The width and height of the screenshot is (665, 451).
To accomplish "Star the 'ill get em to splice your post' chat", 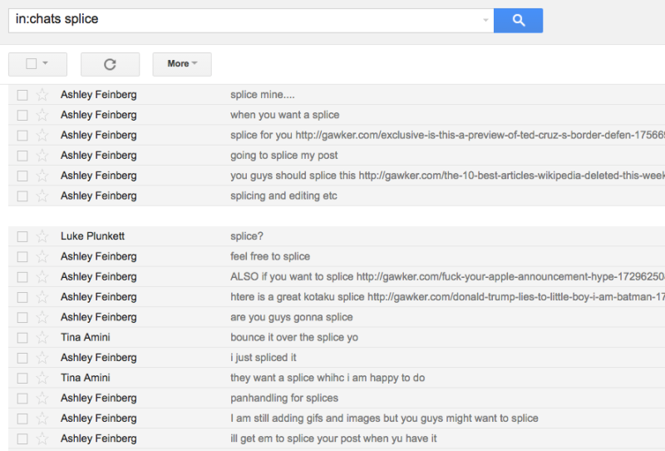I will click(x=42, y=439).
